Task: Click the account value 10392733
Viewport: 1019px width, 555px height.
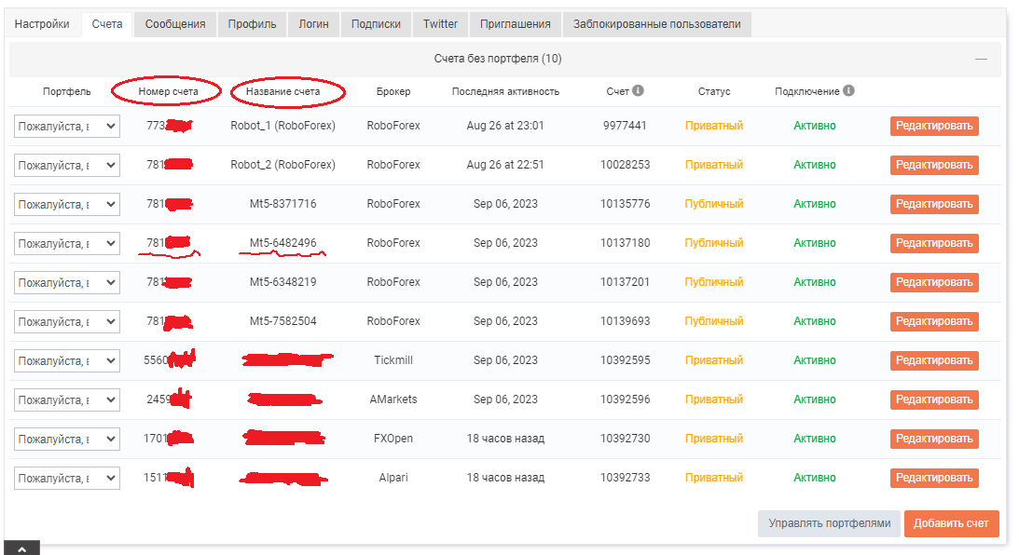Action: pos(625,478)
